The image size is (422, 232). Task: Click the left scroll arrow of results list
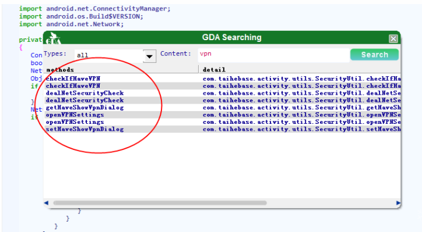point(46,203)
